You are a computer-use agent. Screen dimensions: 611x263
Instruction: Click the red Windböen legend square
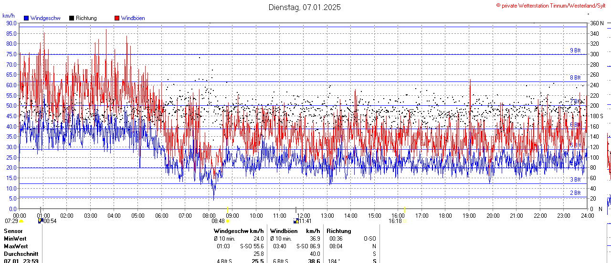[x=117, y=18]
